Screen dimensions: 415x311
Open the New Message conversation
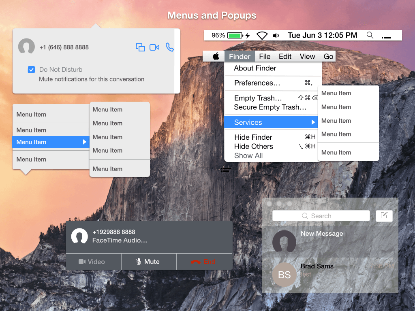tap(330, 242)
